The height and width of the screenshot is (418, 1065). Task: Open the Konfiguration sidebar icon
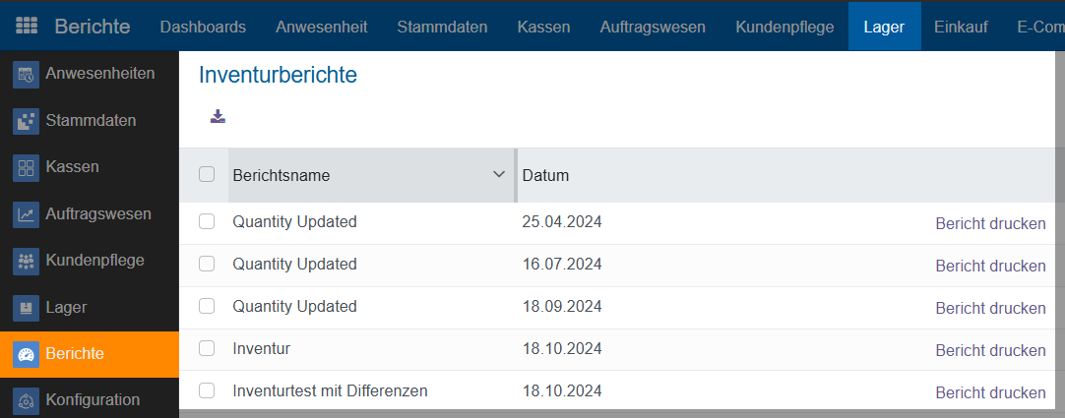[x=27, y=400]
